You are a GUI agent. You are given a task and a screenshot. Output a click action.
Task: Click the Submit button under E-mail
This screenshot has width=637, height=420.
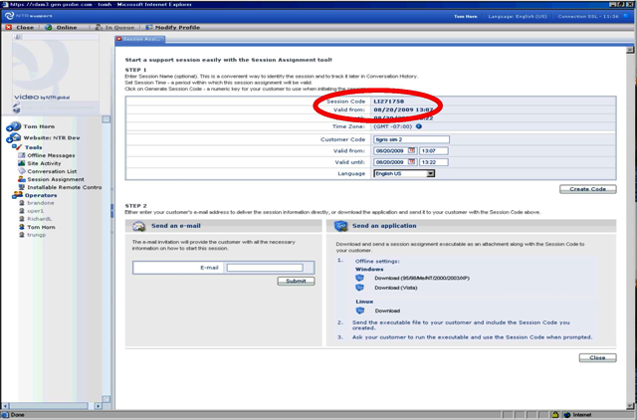(296, 281)
